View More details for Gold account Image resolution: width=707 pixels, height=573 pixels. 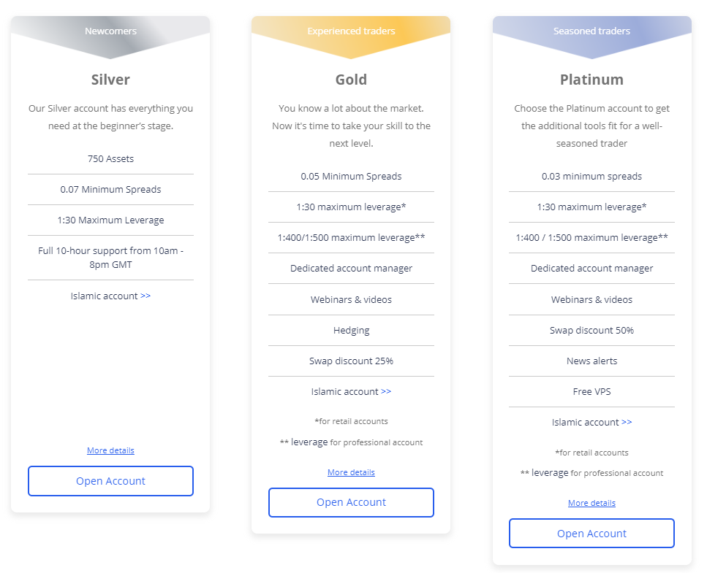(x=351, y=472)
